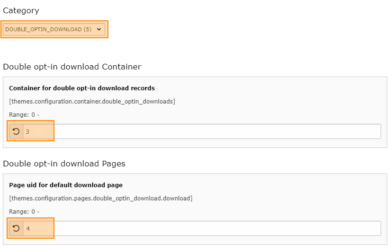Click the chevron arrow in the Category selector
Viewport: 392px width, 251px height.
99,29
